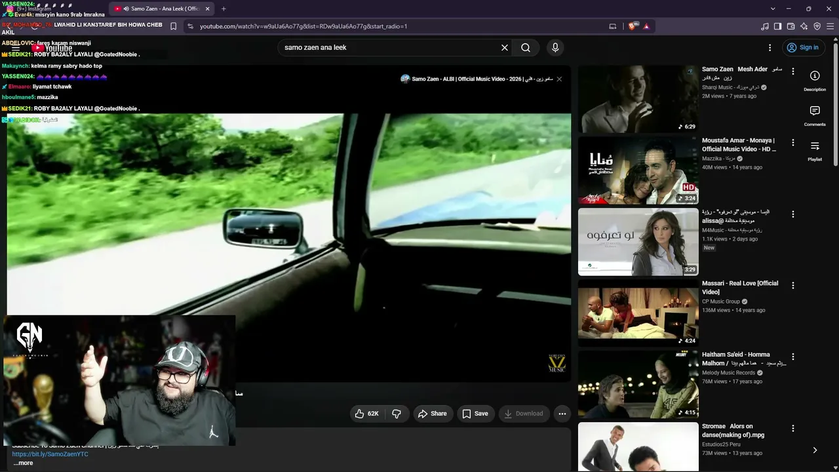Screen dimensions: 839x472
Task: Open the Mazzika channel name
Action: pos(718,159)
